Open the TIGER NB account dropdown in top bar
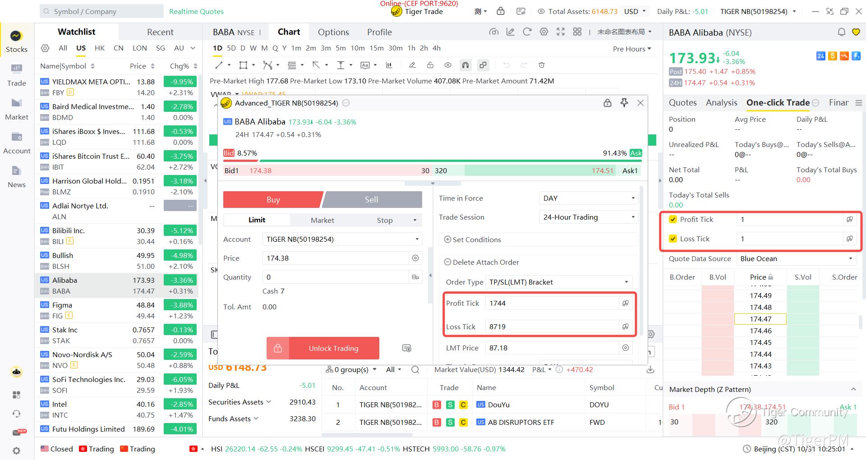 [x=758, y=11]
